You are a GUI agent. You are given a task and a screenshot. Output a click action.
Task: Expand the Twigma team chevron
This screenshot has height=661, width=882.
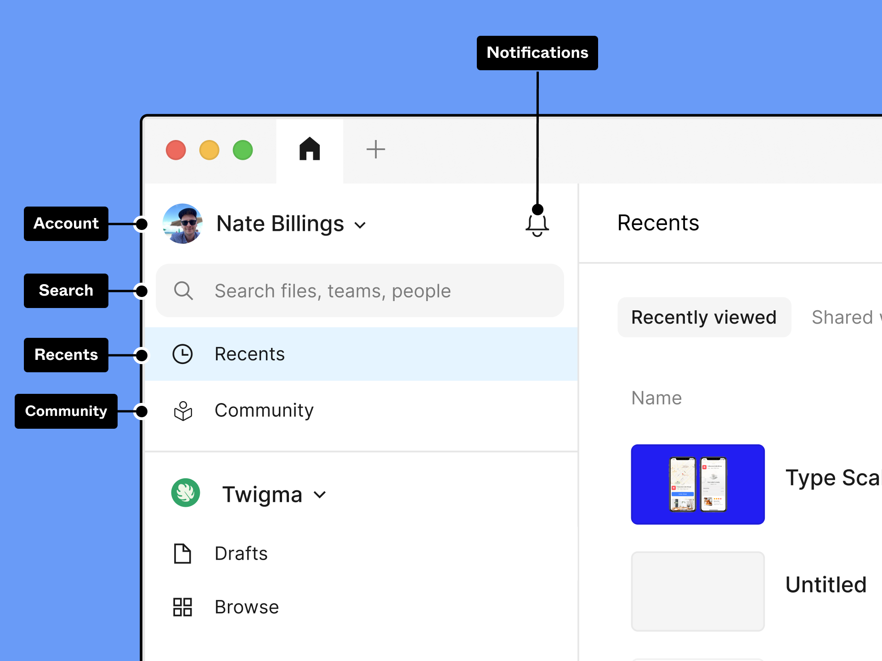320,495
